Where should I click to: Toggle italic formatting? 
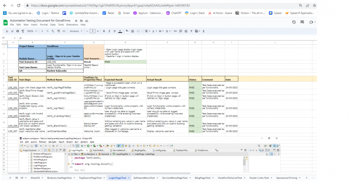tap(109, 31)
